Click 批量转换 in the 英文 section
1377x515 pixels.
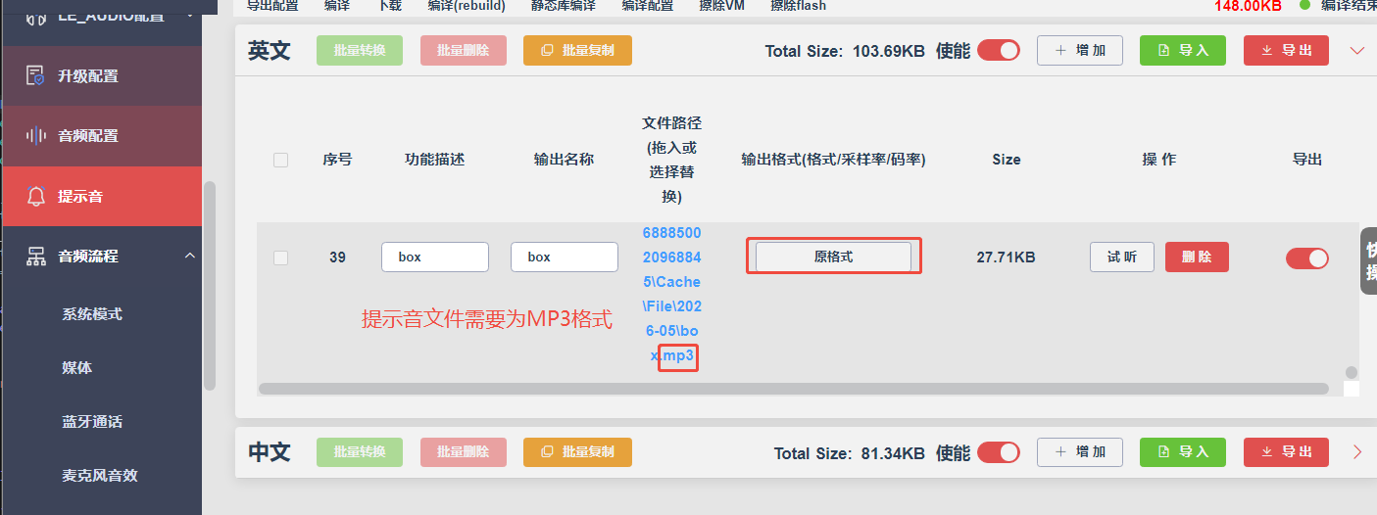(360, 50)
